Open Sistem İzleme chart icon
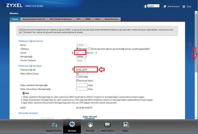Viewport: 198px width, 134px height. pyautogui.click(x=107, y=125)
